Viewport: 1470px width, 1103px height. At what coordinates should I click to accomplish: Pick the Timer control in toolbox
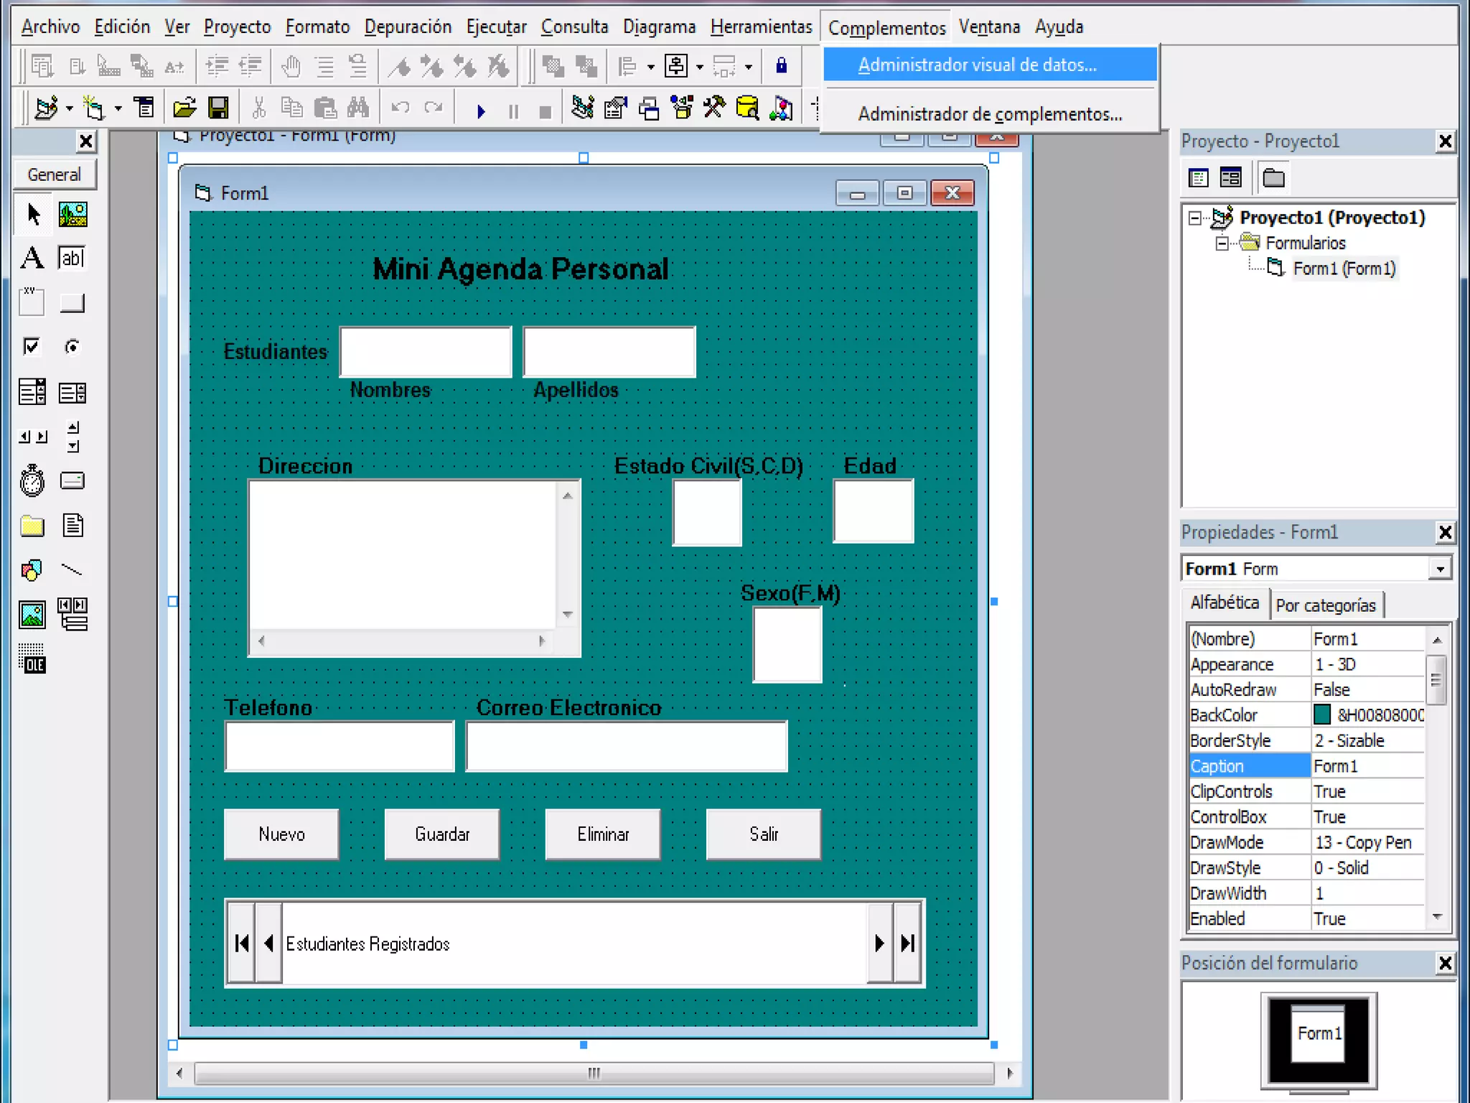32,480
